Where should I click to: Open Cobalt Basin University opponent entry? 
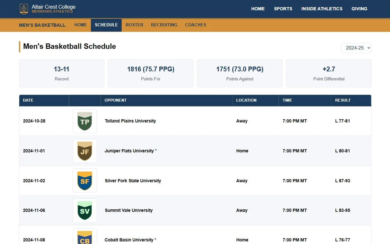click(x=130, y=240)
